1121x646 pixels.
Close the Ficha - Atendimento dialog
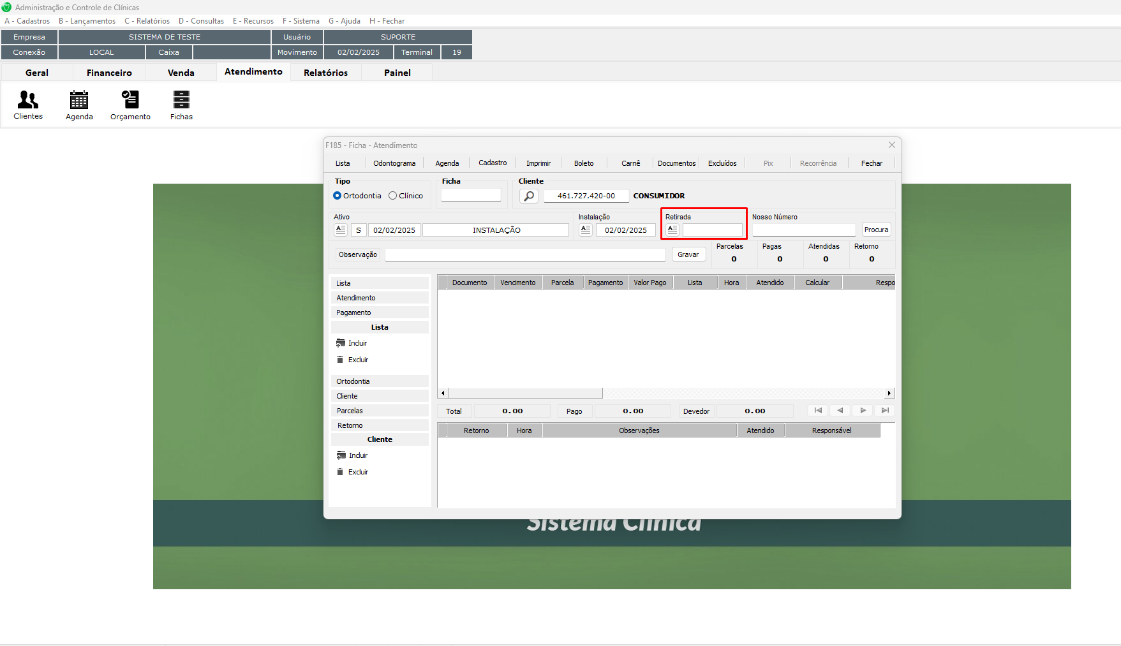(x=892, y=145)
